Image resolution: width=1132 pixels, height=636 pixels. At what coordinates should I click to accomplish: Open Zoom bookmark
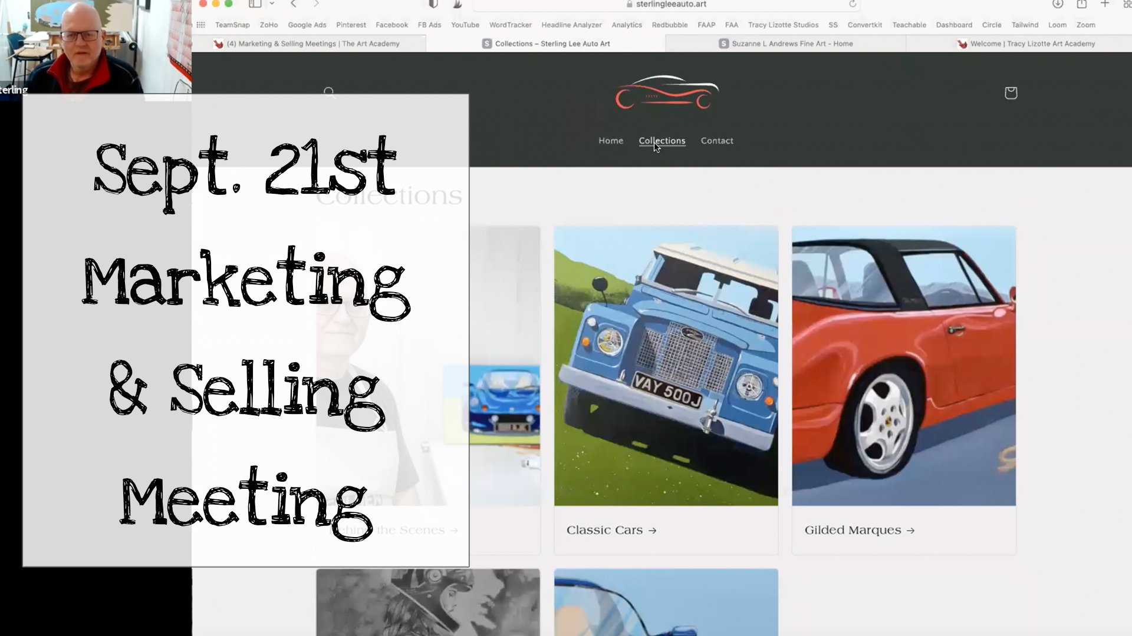[1085, 25]
